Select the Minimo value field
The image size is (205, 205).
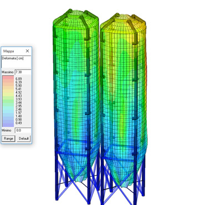pyautogui.click(x=23, y=130)
